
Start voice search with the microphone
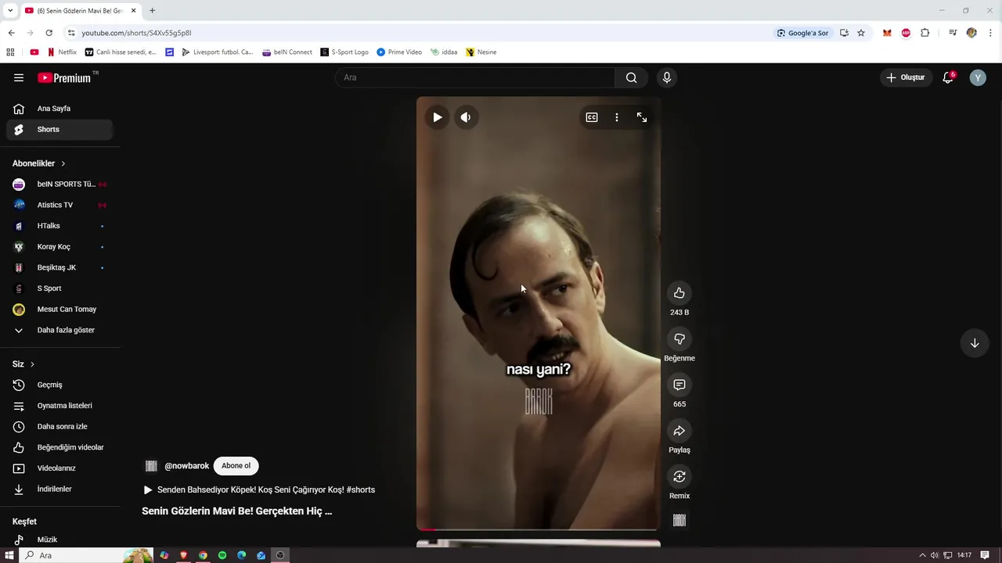coord(667,77)
